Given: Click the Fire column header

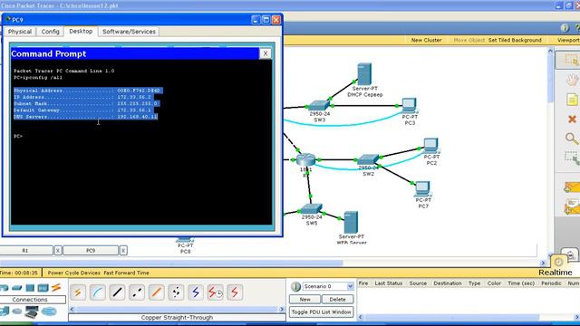Looking at the screenshot, I should point(363,283).
